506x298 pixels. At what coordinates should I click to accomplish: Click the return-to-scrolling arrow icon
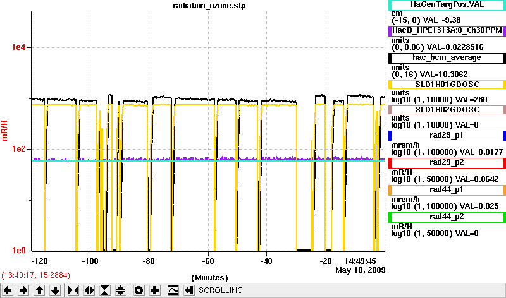coord(188,290)
